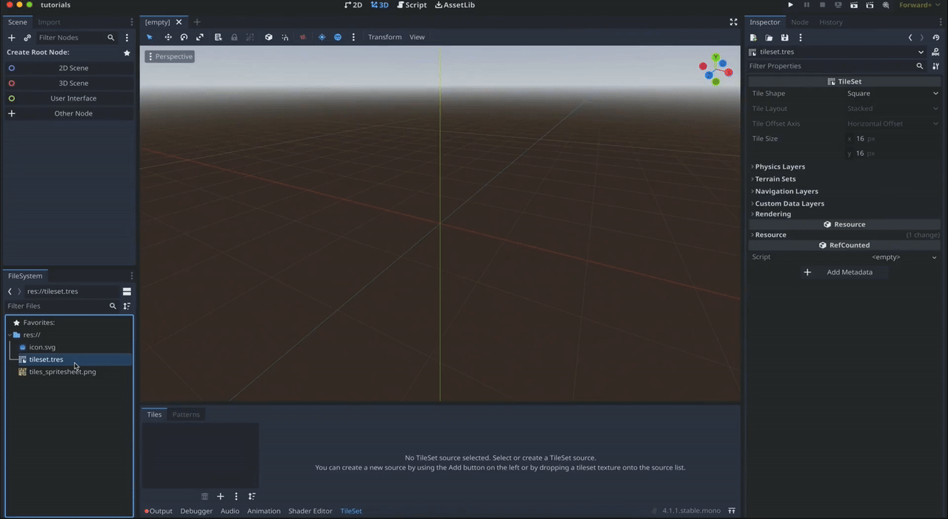The image size is (948, 519).
Task: Expand the Navigation Layers section
Action: click(787, 191)
